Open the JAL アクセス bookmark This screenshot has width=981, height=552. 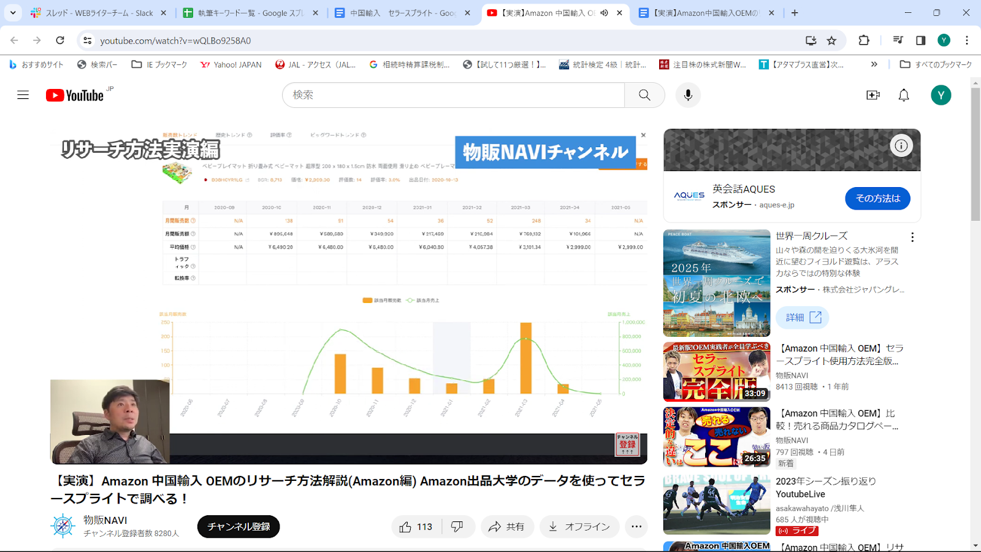click(316, 64)
